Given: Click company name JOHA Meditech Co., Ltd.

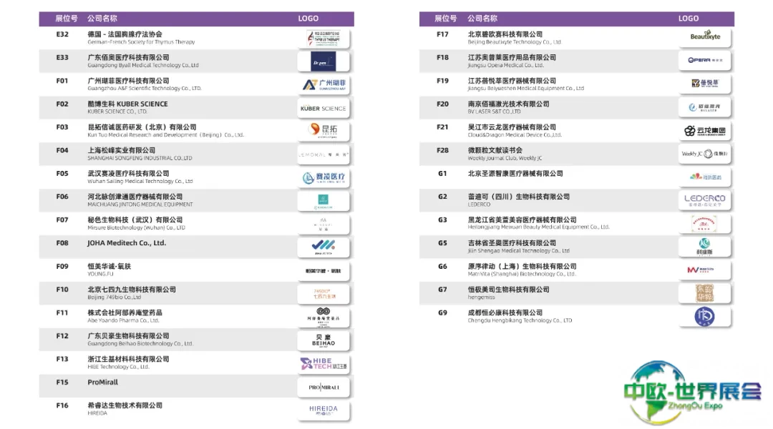Looking at the screenshot, I should pyautogui.click(x=127, y=243).
